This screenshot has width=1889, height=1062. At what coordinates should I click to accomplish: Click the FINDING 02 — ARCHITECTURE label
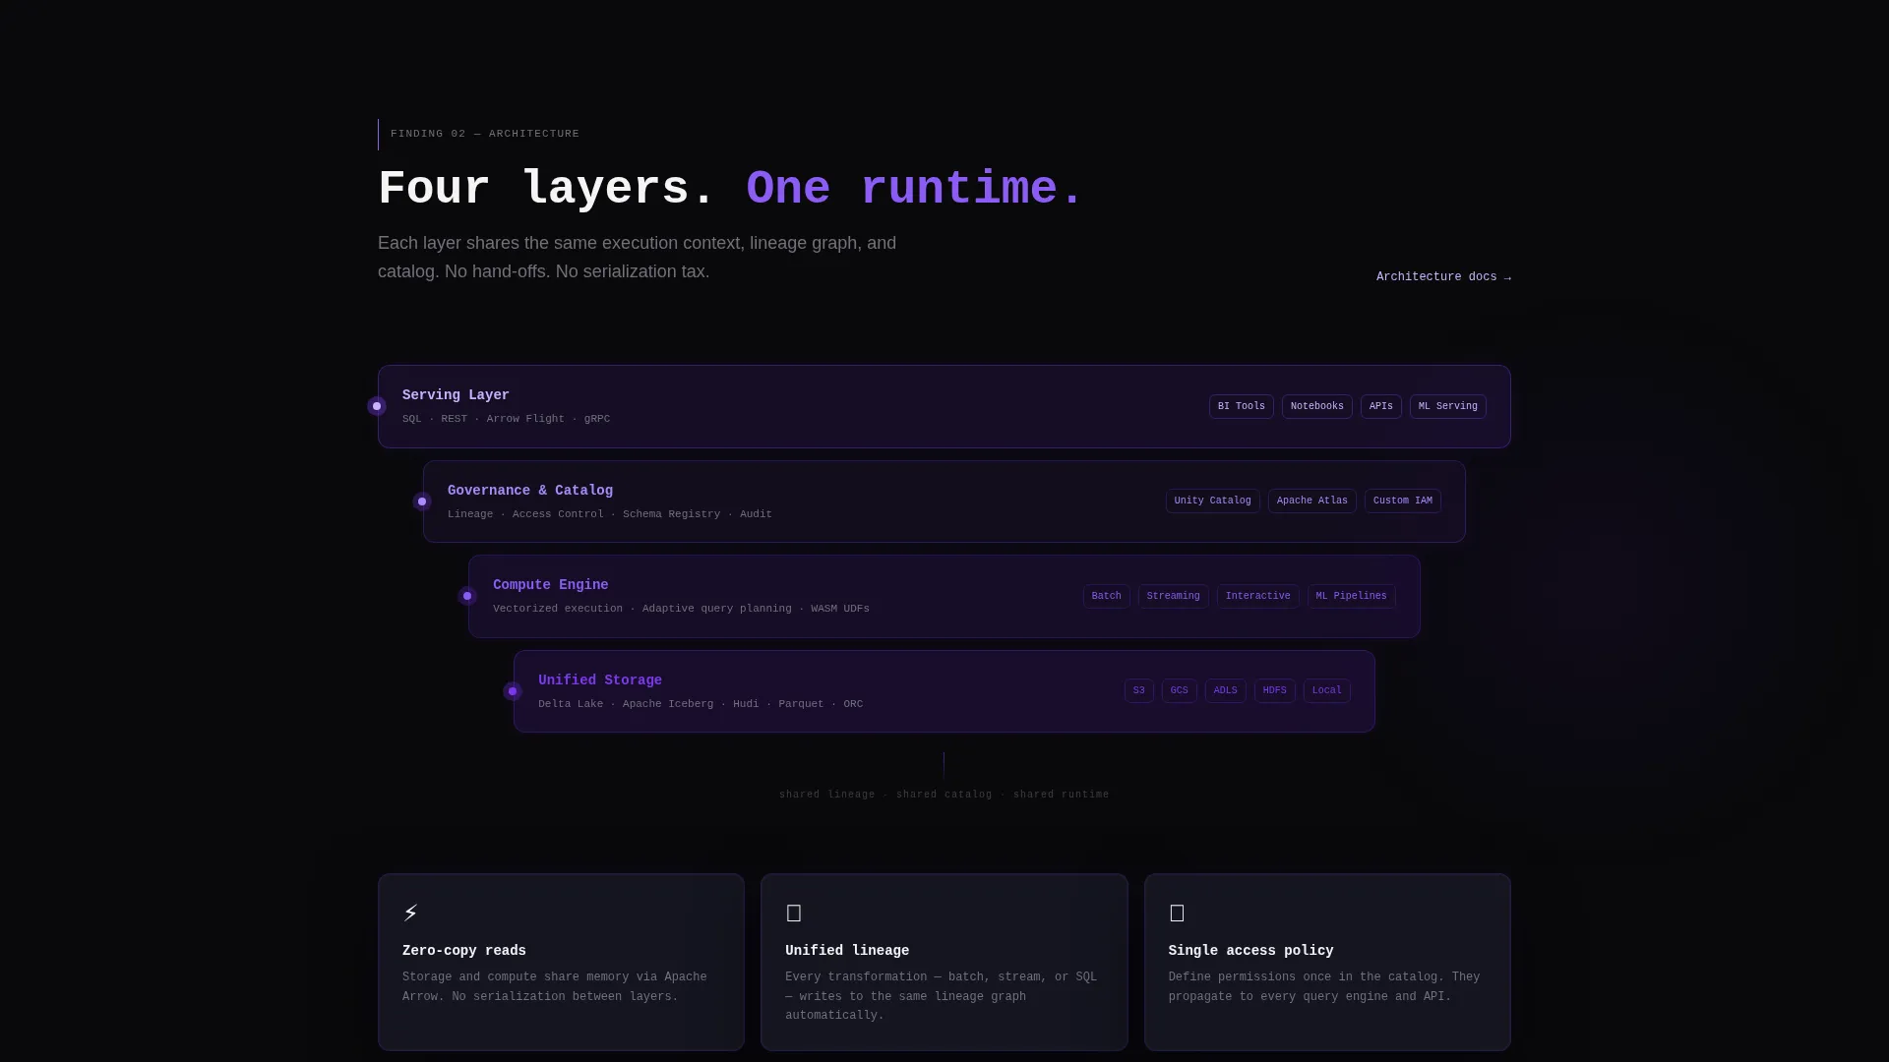coord(485,134)
